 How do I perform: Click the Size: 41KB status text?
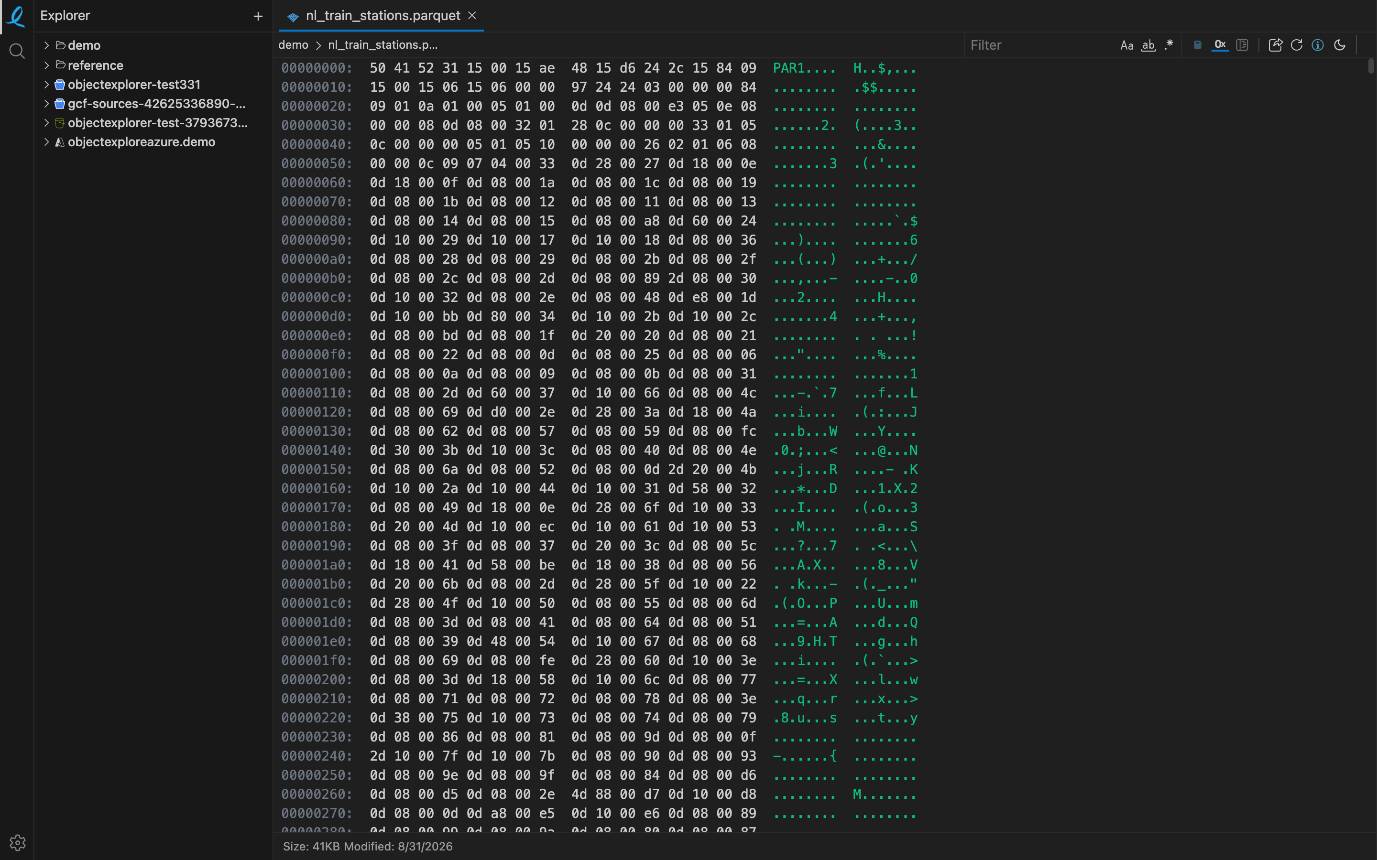pyautogui.click(x=311, y=846)
